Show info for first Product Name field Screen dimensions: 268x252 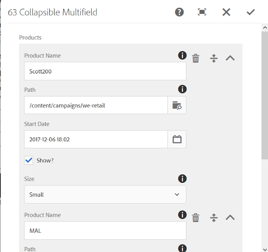(x=183, y=55)
